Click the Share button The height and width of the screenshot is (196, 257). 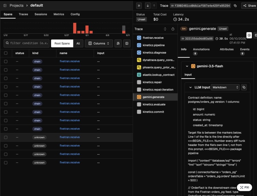pos(249,6)
